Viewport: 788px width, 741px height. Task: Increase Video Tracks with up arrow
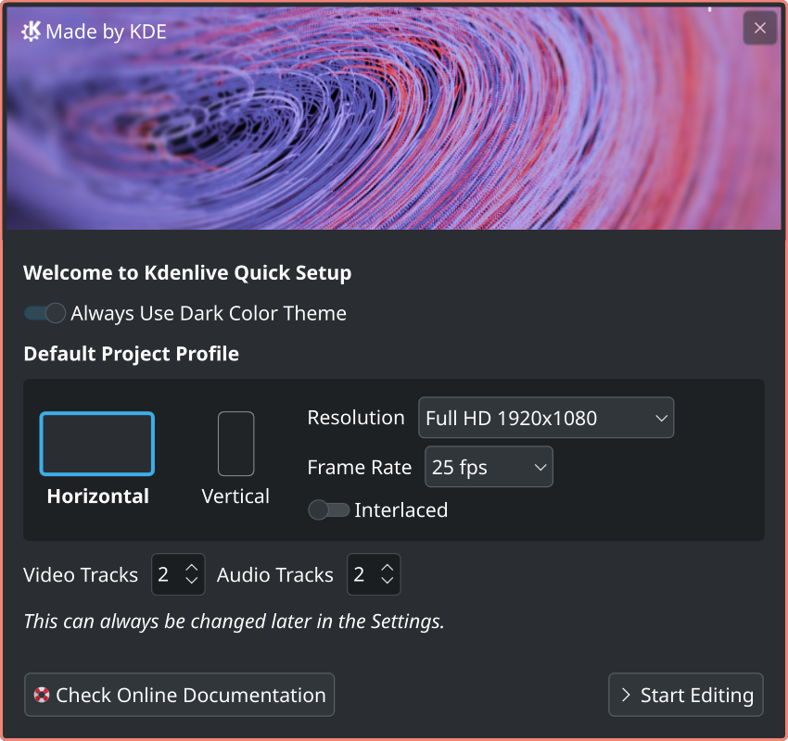tap(192, 567)
